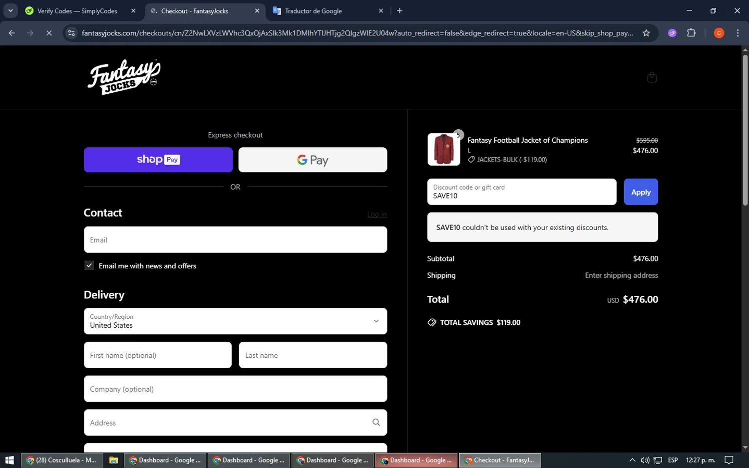Open the Chrome profile avatar
Screen dimensions: 749x468
tap(719, 33)
